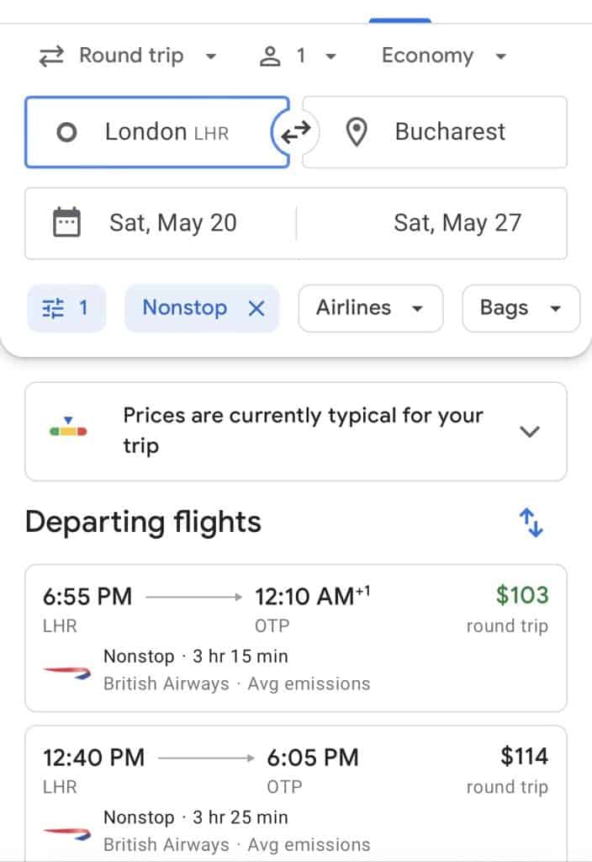Viewport: 592px width, 862px height.
Task: Swap origin and destination airports
Action: coord(295,132)
